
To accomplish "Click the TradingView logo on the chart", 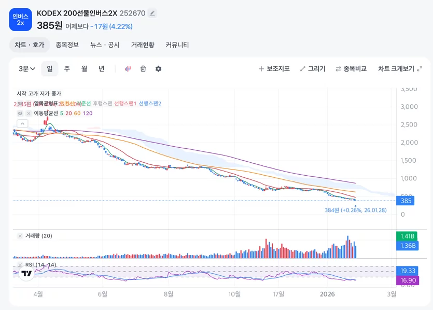I will pos(26,273).
